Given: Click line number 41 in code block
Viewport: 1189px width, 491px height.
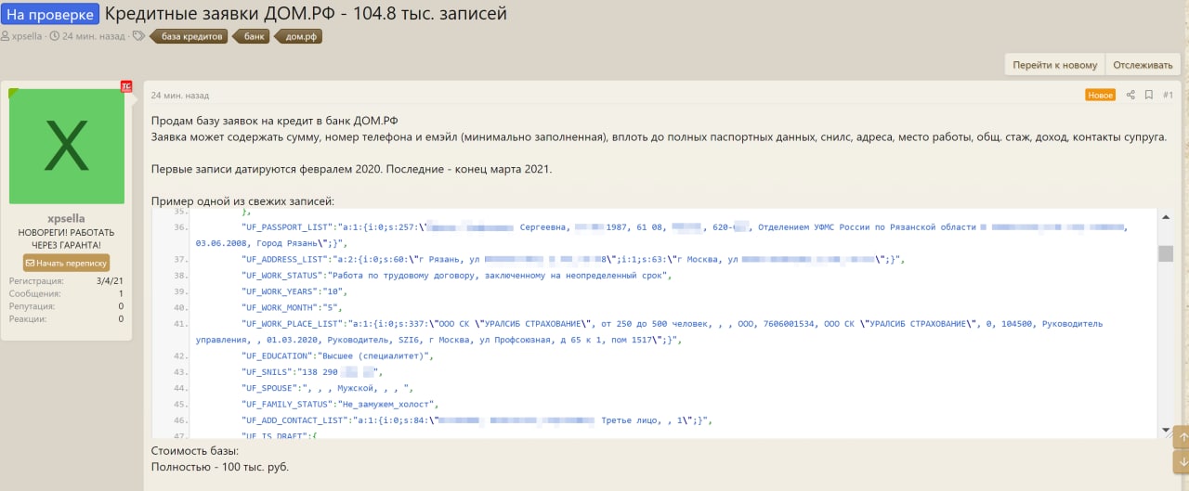Looking at the screenshot, I should [180, 323].
